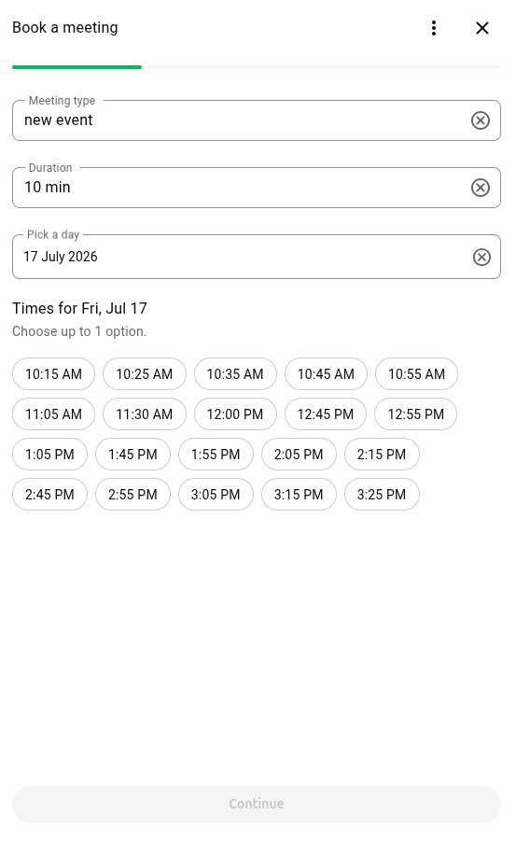This screenshot has height=841, width=516.
Task: Close the Book a meeting dialog
Action: pos(481,28)
